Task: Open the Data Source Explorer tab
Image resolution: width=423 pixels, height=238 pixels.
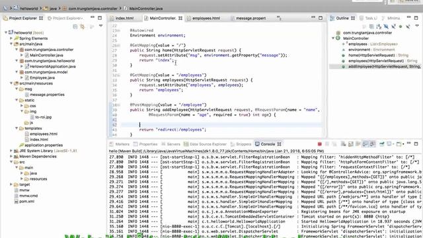Action: pyautogui.click(x=205, y=144)
